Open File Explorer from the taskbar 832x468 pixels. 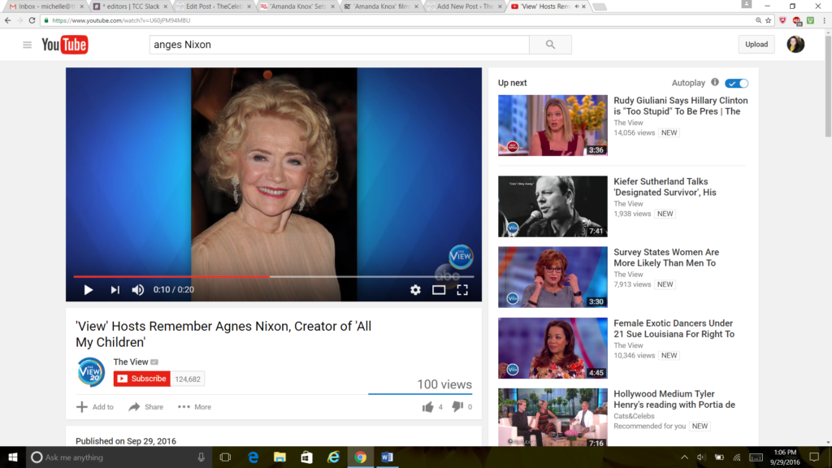click(x=279, y=457)
